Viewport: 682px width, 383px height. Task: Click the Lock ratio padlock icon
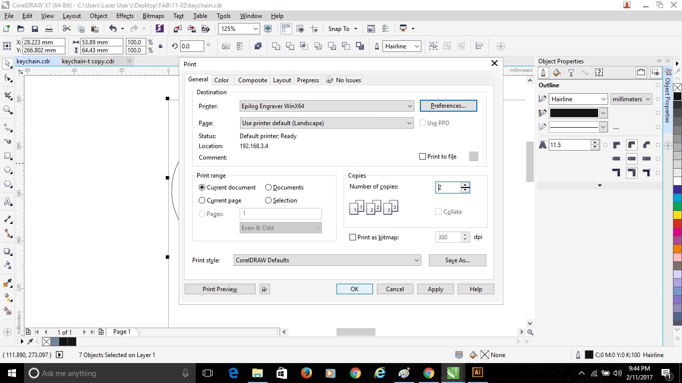point(160,46)
